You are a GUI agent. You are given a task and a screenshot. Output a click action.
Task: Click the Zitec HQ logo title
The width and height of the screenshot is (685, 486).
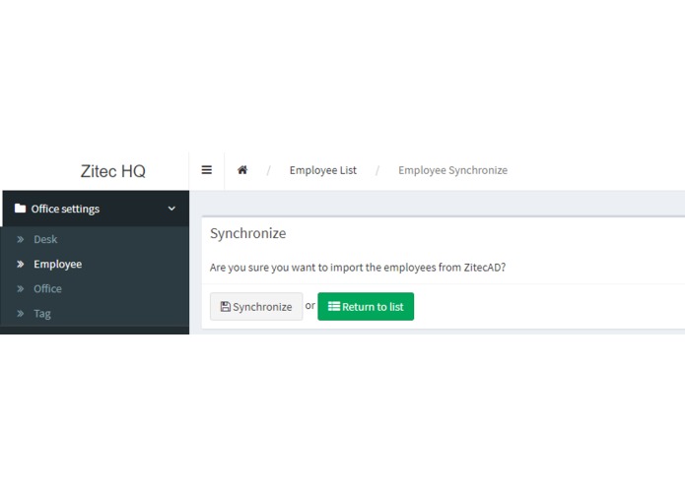pos(113,171)
